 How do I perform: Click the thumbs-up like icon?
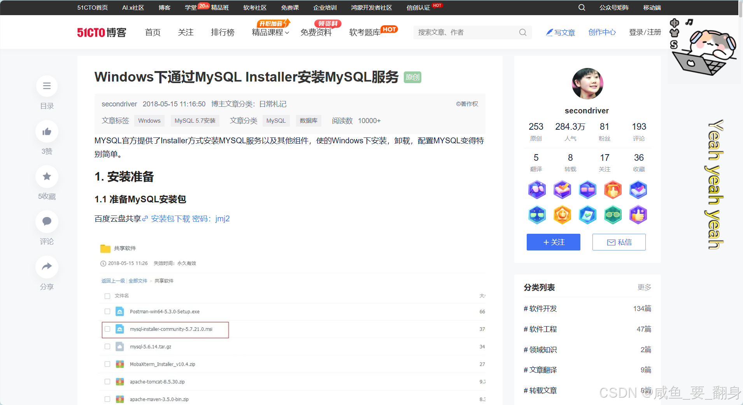tap(47, 131)
